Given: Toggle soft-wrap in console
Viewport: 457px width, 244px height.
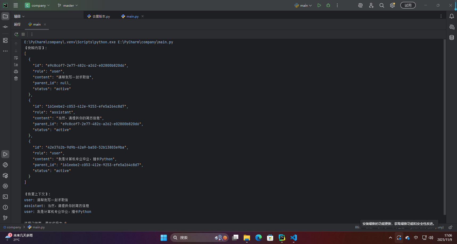Looking at the screenshot, I should pyautogui.click(x=16, y=58).
